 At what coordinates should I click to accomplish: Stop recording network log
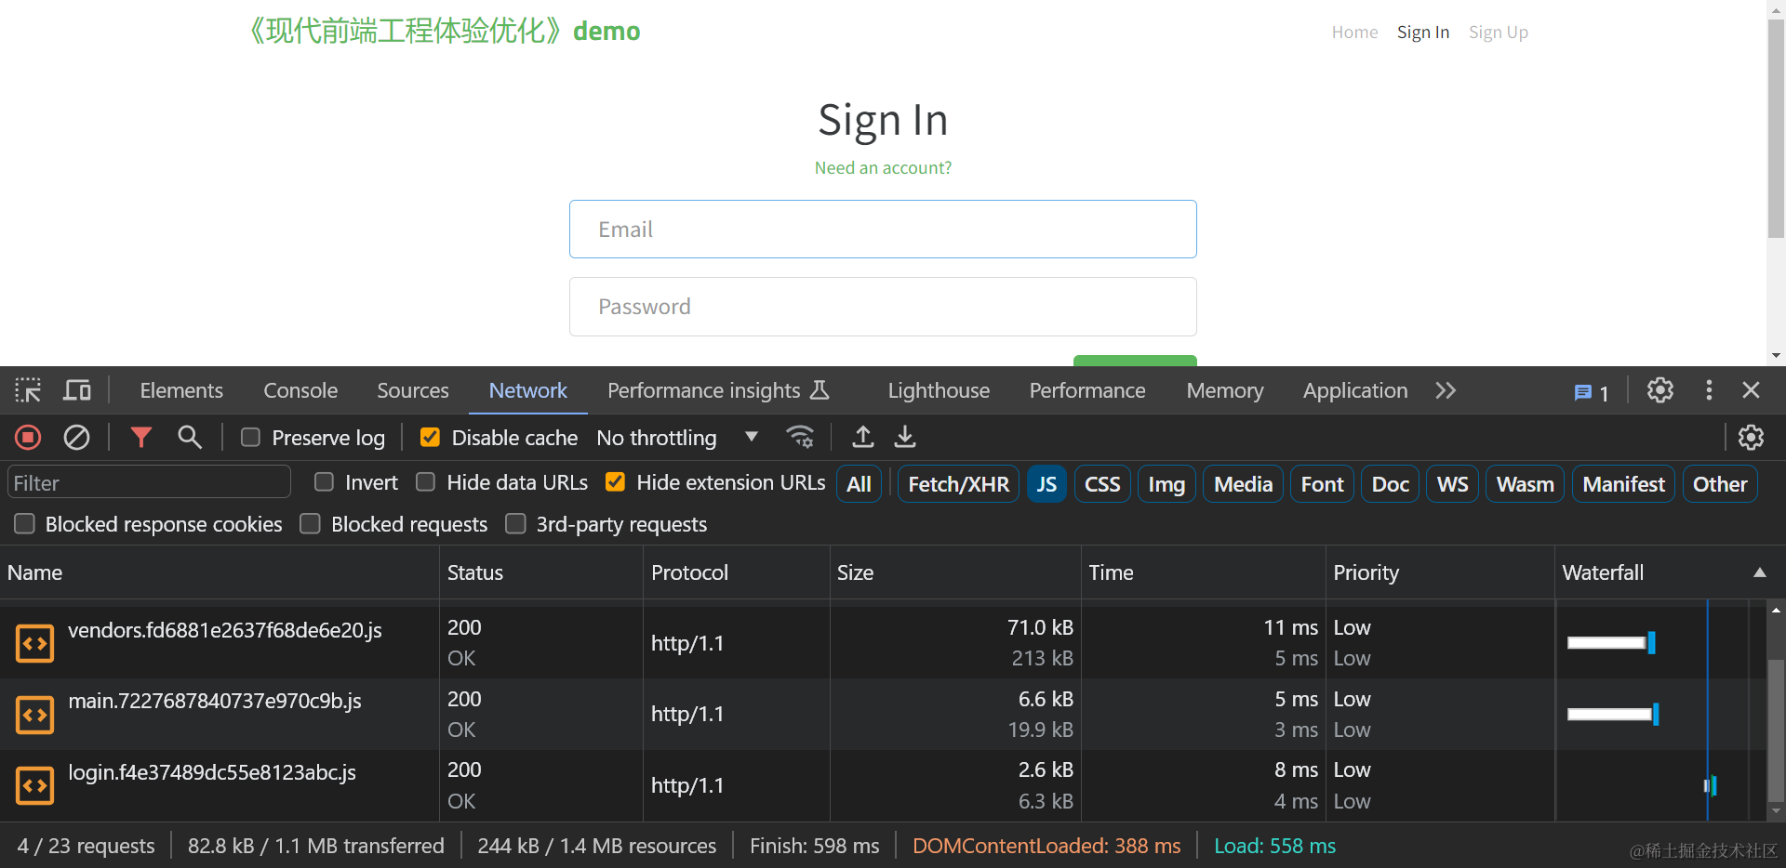[28, 437]
